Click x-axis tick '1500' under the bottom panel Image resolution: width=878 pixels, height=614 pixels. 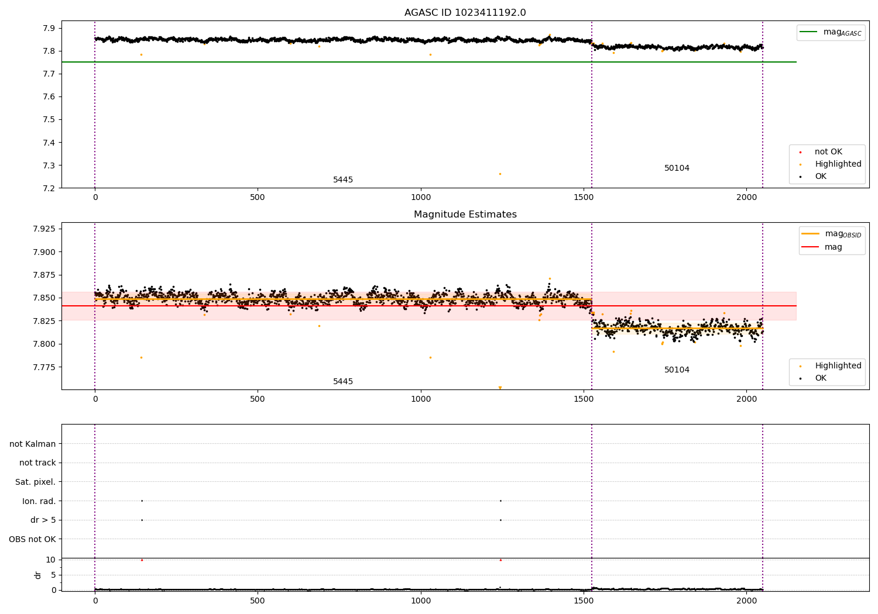[x=584, y=601]
